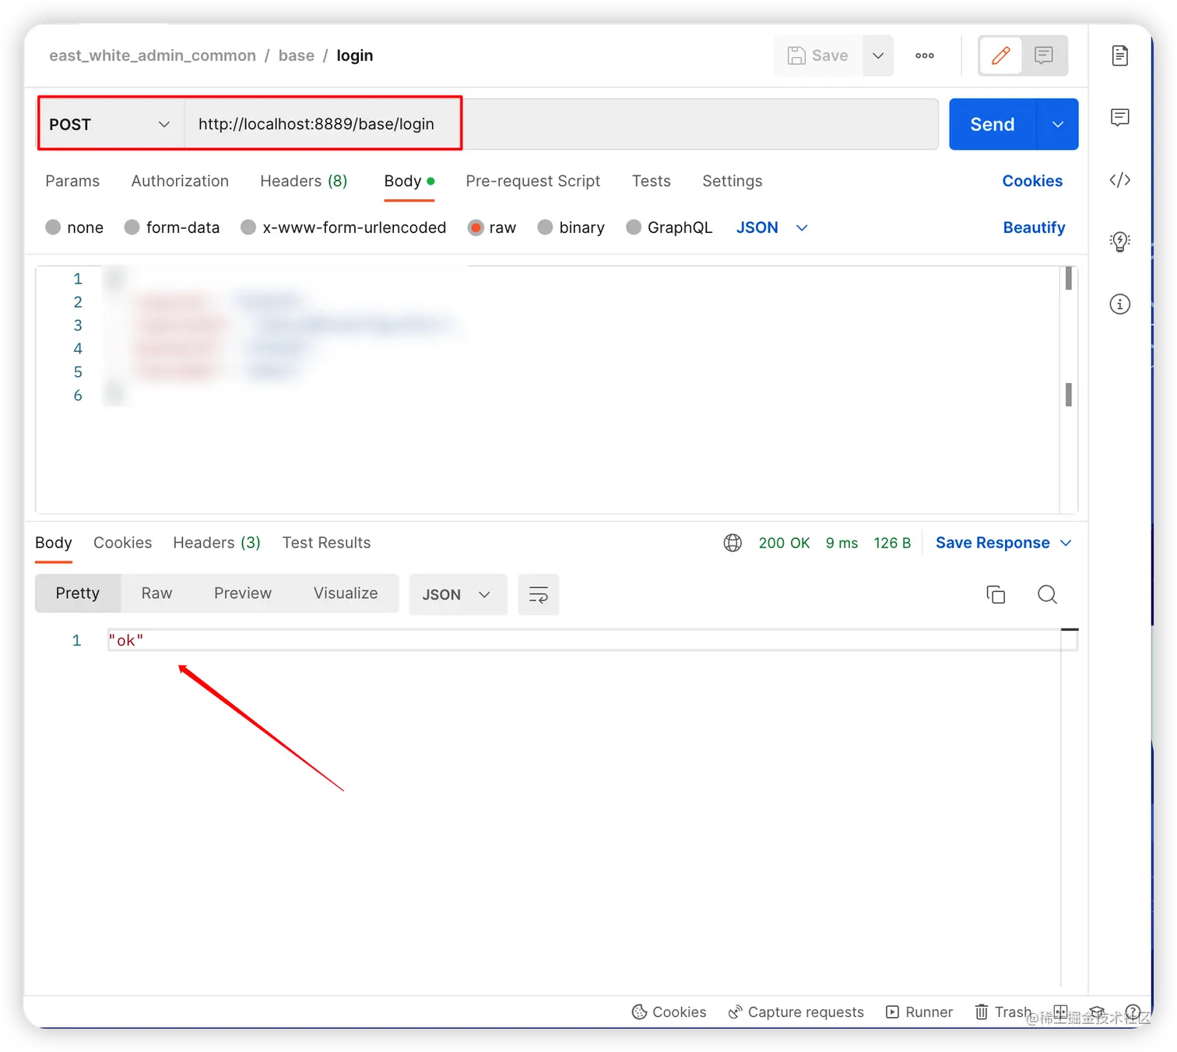Open Trash in the status bar
The image size is (1177, 1052).
point(1003,1012)
